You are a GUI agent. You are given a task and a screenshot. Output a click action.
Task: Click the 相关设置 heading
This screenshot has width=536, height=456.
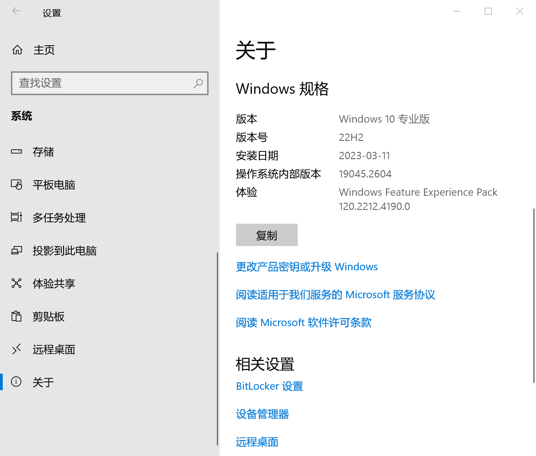tap(265, 364)
